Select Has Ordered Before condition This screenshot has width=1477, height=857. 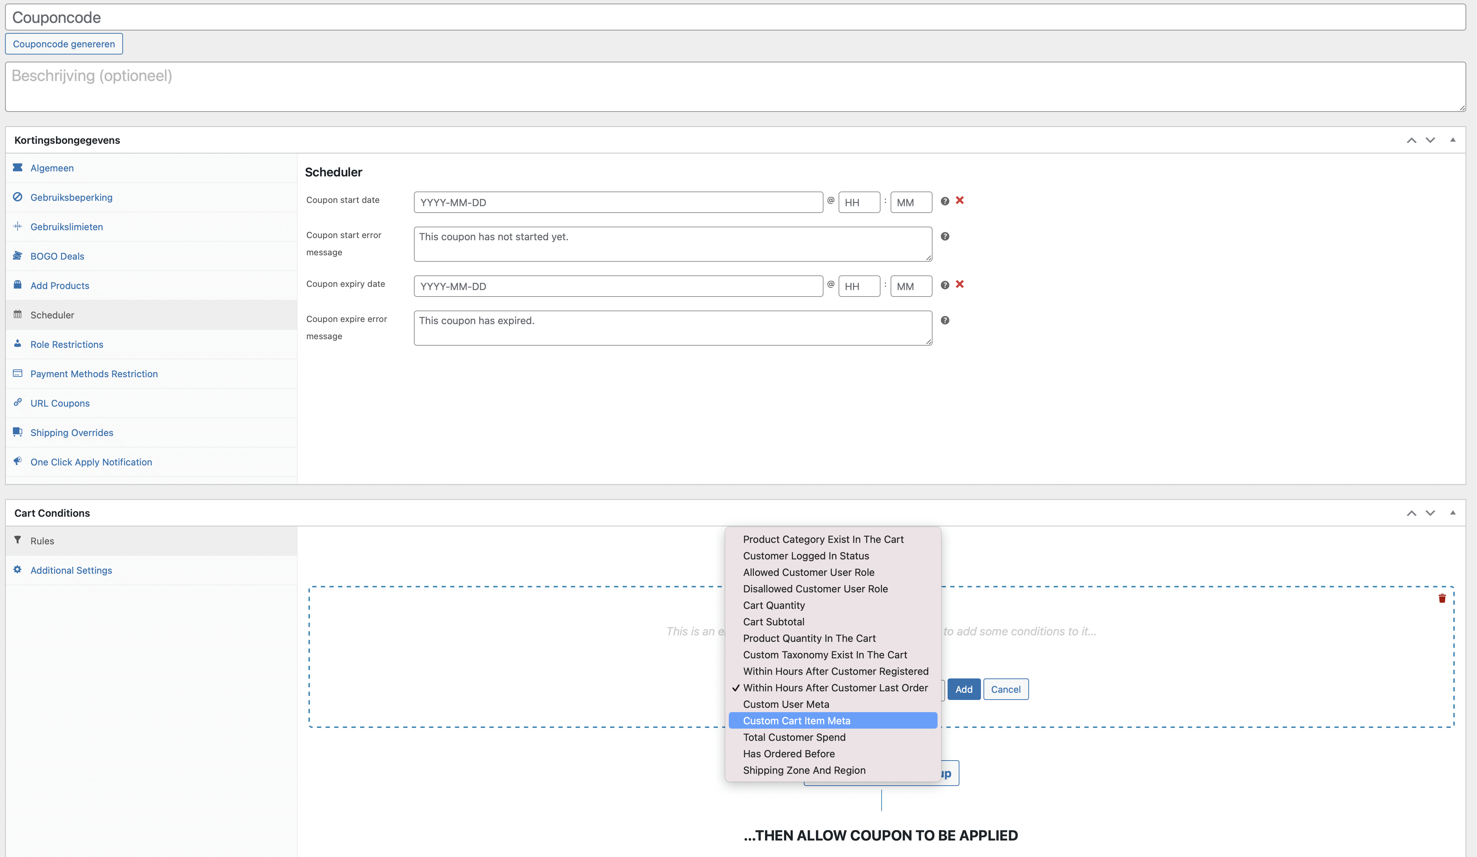click(788, 753)
